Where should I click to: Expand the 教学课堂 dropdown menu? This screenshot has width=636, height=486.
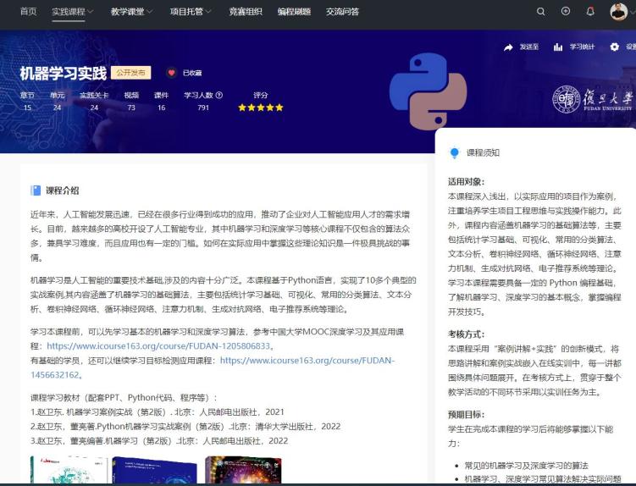click(x=131, y=11)
